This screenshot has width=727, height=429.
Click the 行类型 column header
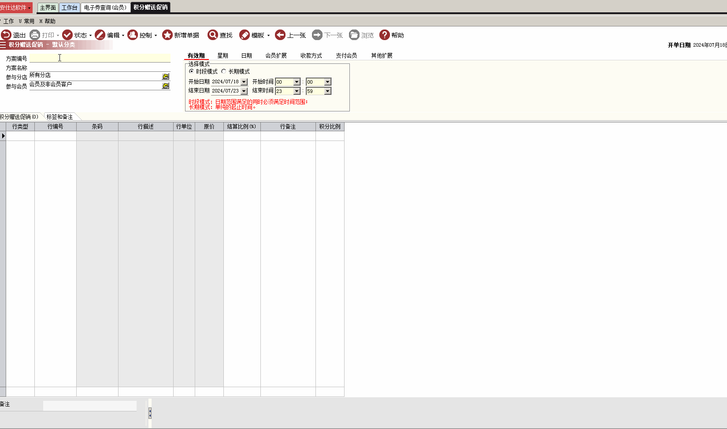coord(20,127)
